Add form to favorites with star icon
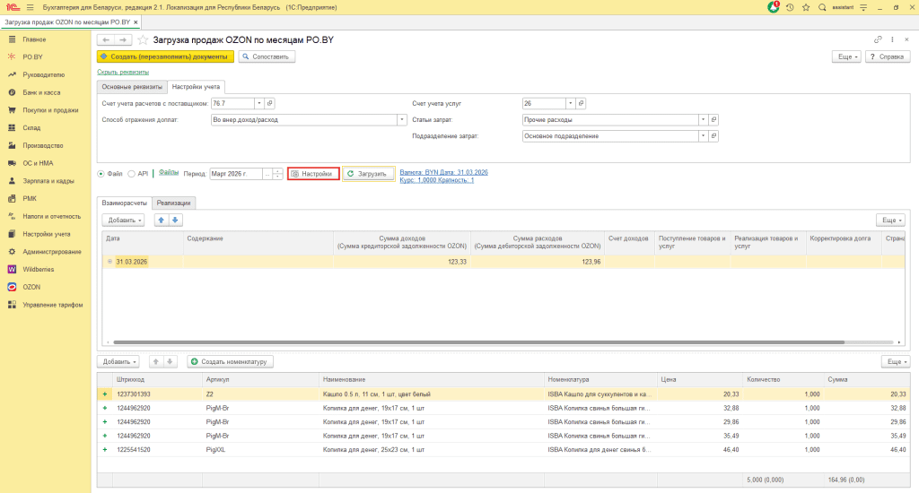This screenshot has height=493, width=919. click(x=143, y=39)
